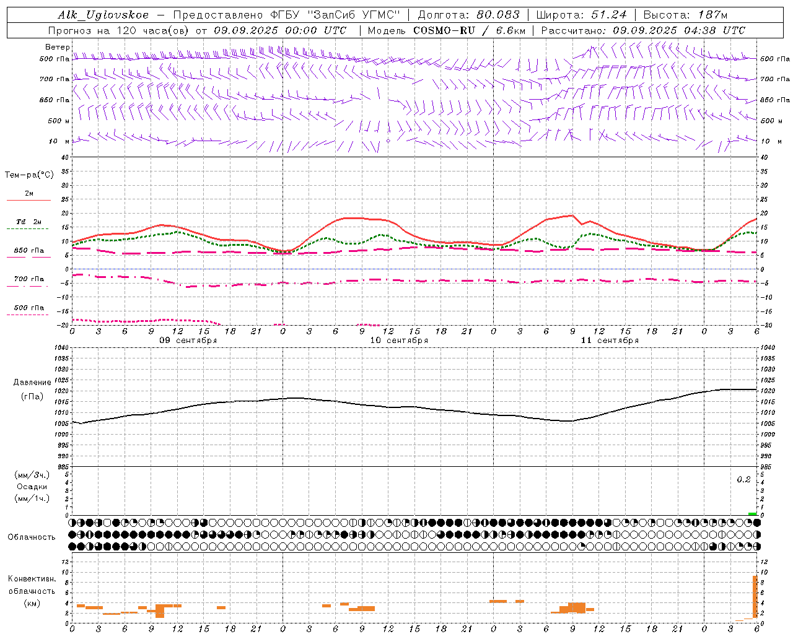Screen dimensions: 793x634
Task: Click the Ветер panel label
Action: tap(58, 47)
